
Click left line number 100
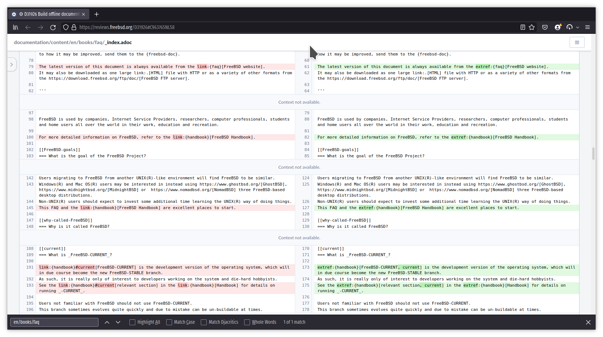(x=30, y=137)
